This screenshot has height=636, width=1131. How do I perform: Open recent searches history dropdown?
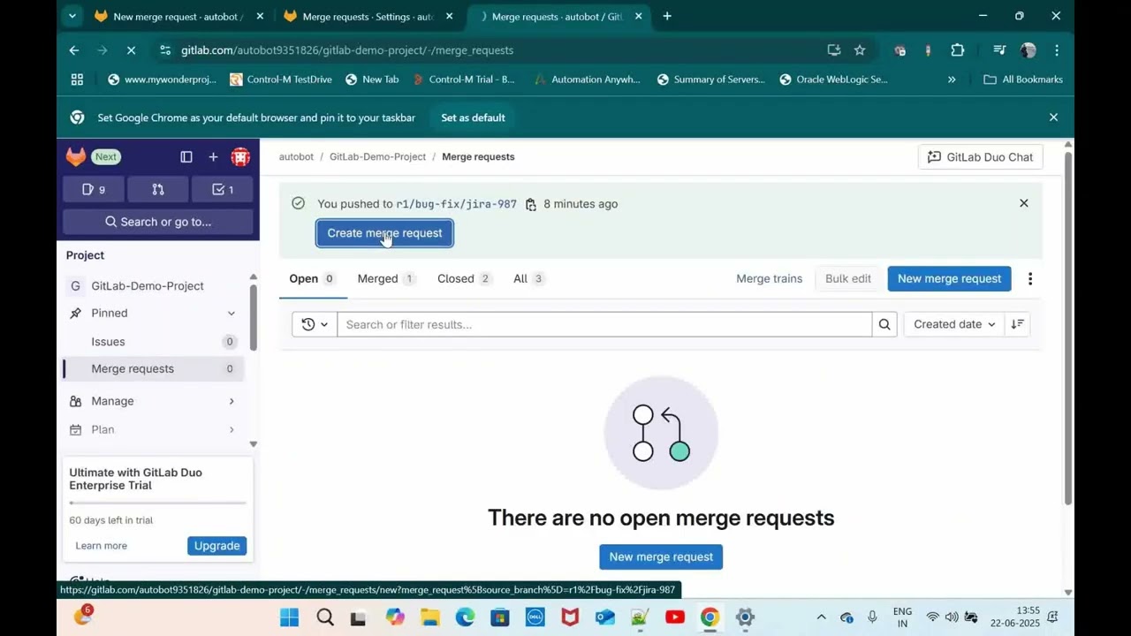315,324
